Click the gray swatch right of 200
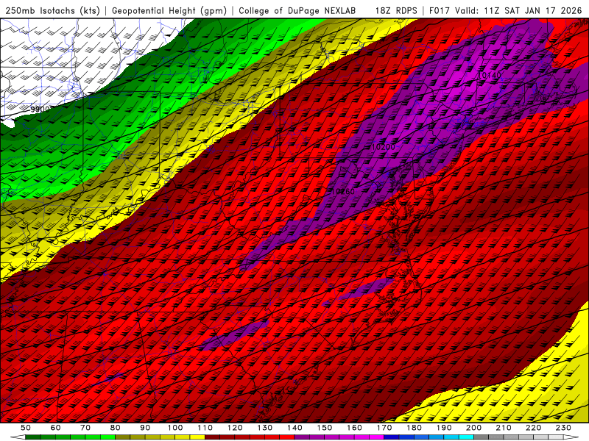Viewport: 589px width, 441px height. pyautogui.click(x=482, y=437)
